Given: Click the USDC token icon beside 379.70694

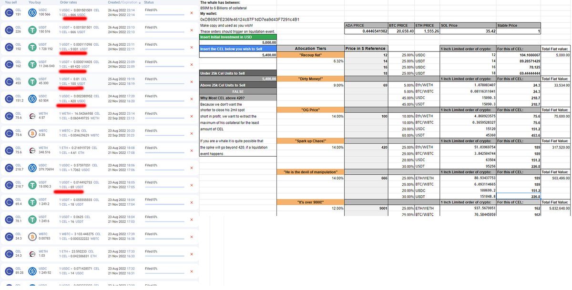Looking at the screenshot, I should click(32, 168).
